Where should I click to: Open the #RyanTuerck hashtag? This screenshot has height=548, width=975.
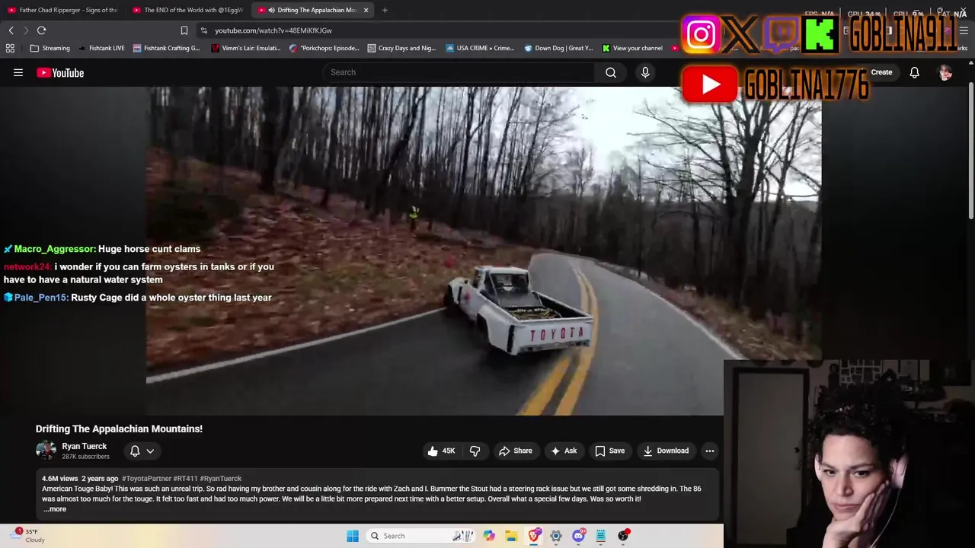pyautogui.click(x=220, y=479)
